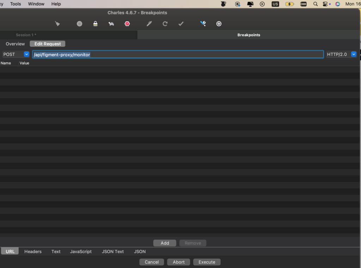Switch to the Headers tab

(x=33, y=251)
